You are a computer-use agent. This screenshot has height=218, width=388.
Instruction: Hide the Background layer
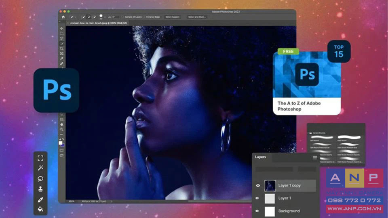point(257,211)
